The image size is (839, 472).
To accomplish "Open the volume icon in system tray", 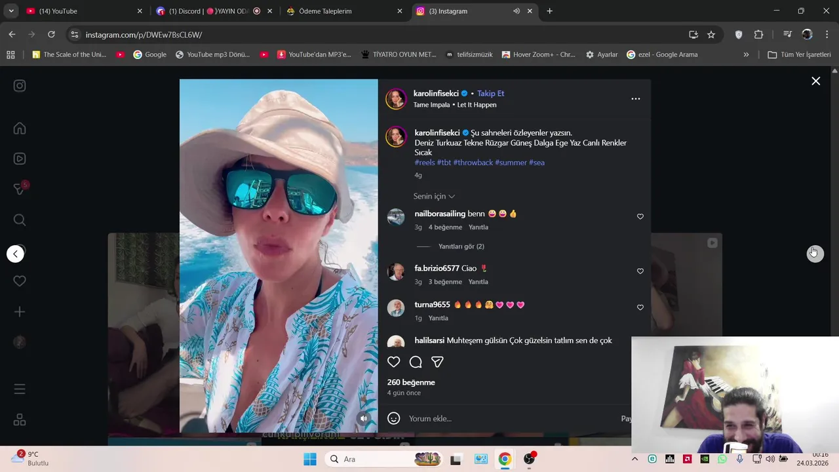I will click(x=770, y=459).
